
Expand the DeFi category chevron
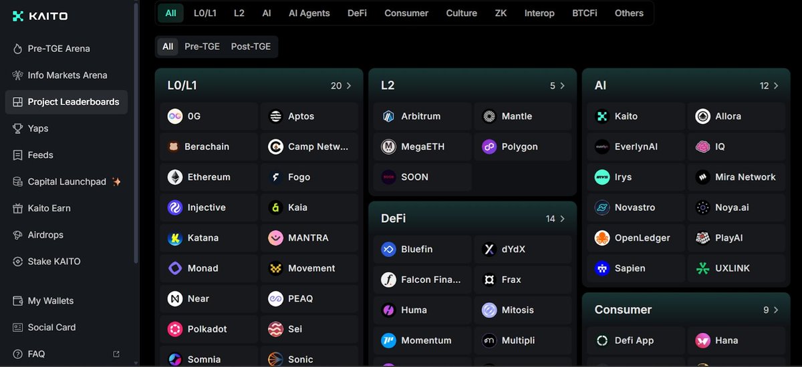pos(562,219)
